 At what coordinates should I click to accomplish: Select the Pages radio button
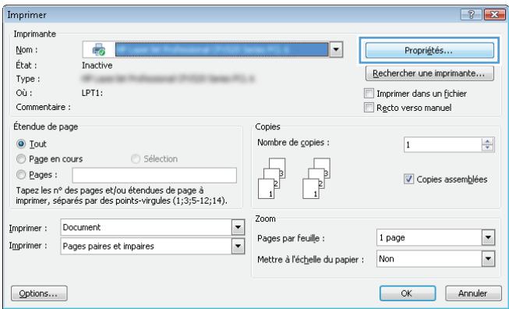pos(21,175)
